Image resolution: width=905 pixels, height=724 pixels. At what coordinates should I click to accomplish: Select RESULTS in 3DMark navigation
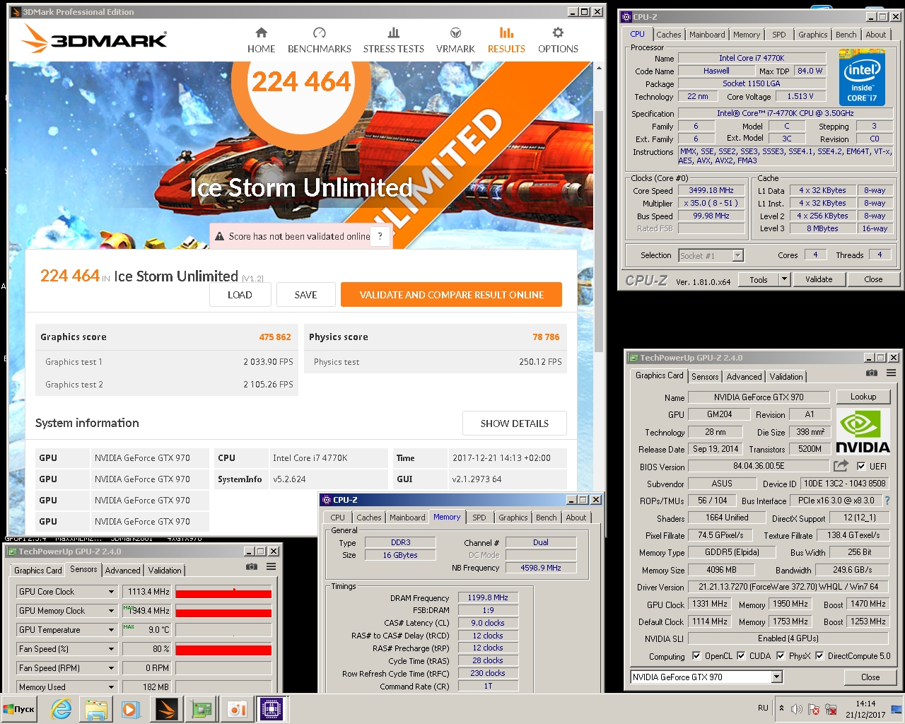[x=506, y=40]
